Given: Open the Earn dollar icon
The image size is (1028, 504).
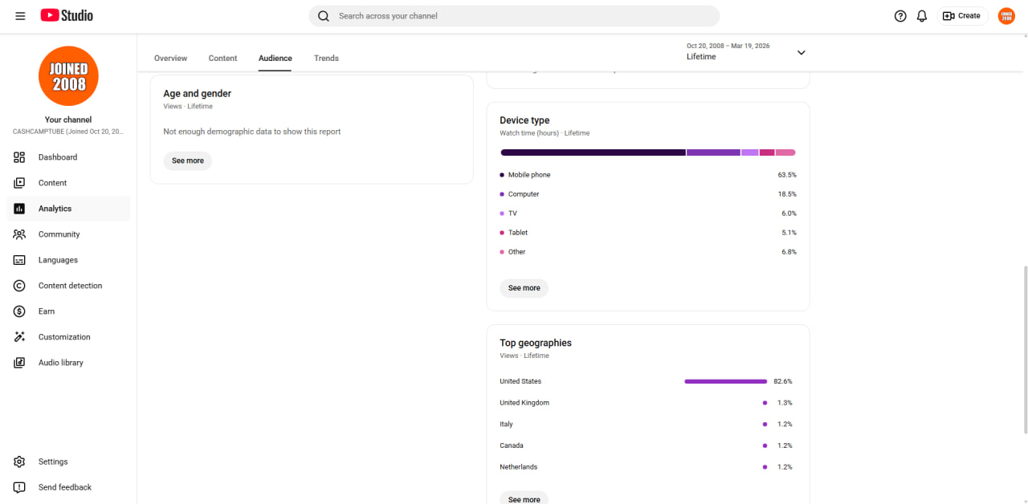Looking at the screenshot, I should (x=20, y=311).
